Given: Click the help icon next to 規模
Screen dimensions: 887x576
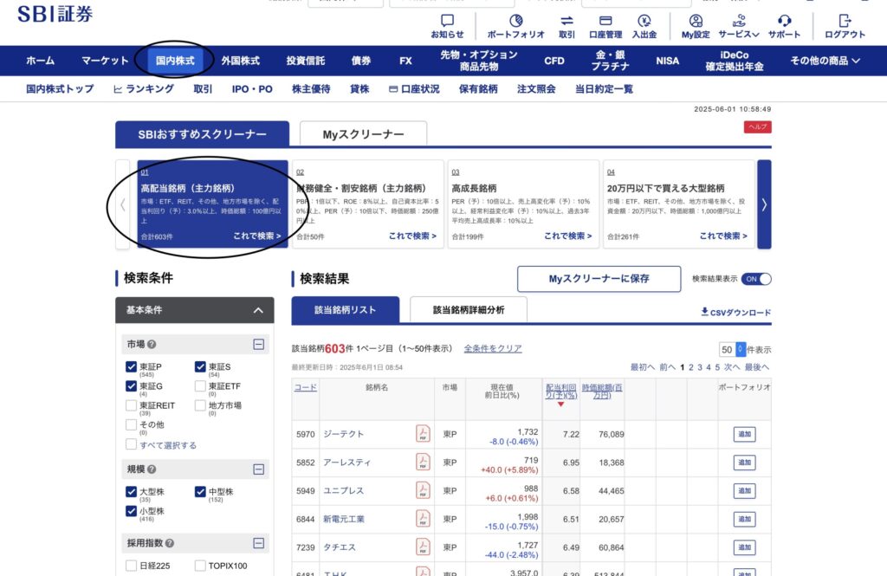Looking at the screenshot, I should [152, 469].
